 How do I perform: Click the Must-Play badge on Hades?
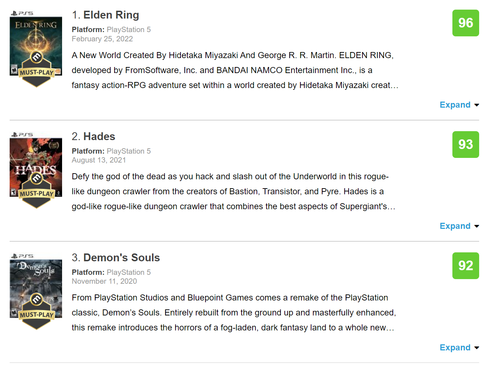click(x=36, y=193)
